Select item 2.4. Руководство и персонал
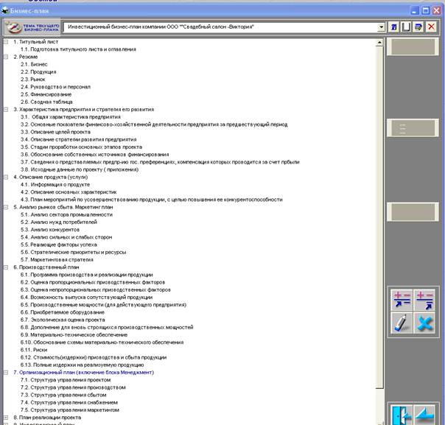Image resolution: width=445 pixels, height=425 pixels. (56, 87)
